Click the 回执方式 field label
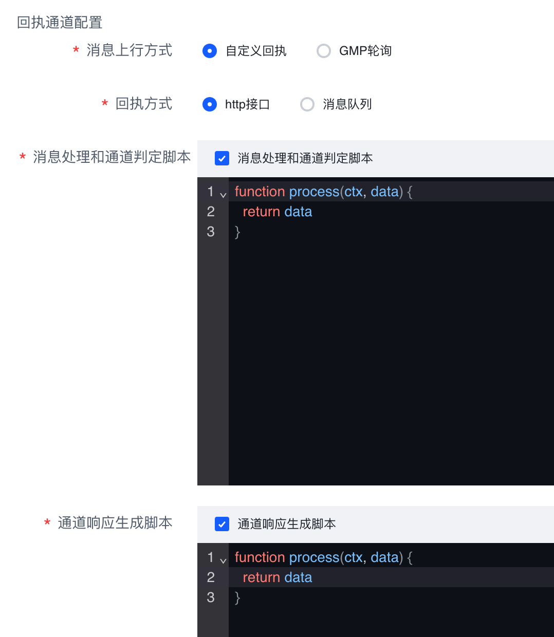The image size is (554, 637). click(144, 104)
